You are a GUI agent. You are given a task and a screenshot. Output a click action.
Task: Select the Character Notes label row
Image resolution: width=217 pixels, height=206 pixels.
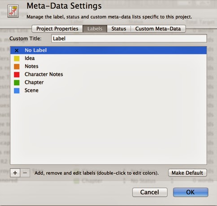(108, 74)
